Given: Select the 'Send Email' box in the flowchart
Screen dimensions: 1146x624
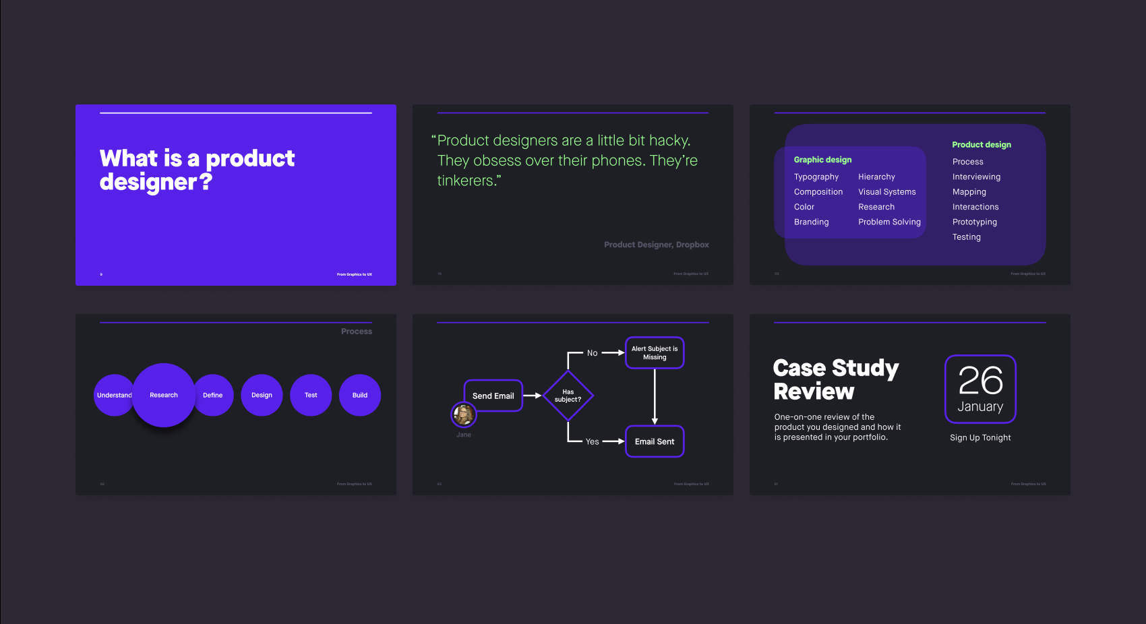Looking at the screenshot, I should (x=493, y=396).
